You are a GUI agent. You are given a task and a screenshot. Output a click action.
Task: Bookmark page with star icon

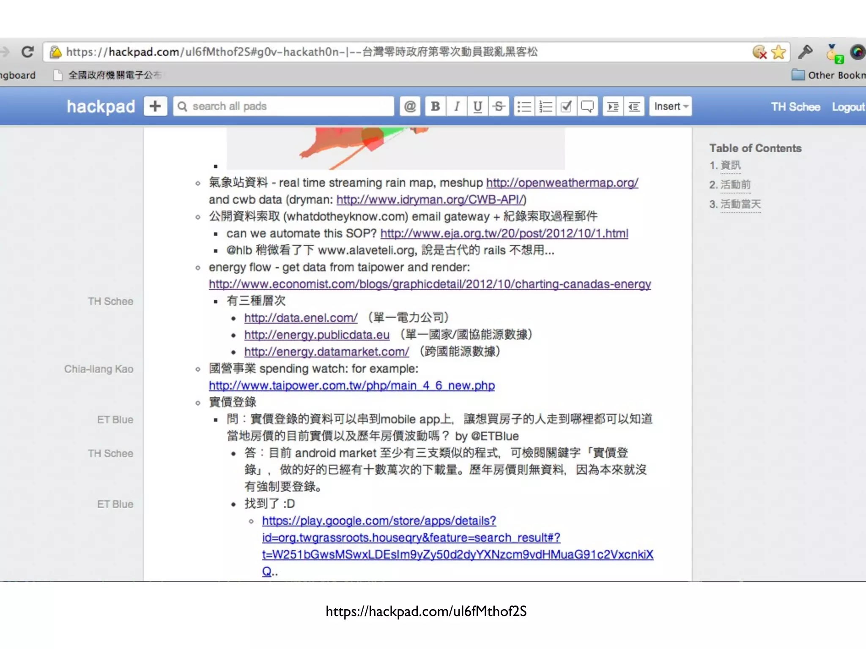tap(778, 52)
